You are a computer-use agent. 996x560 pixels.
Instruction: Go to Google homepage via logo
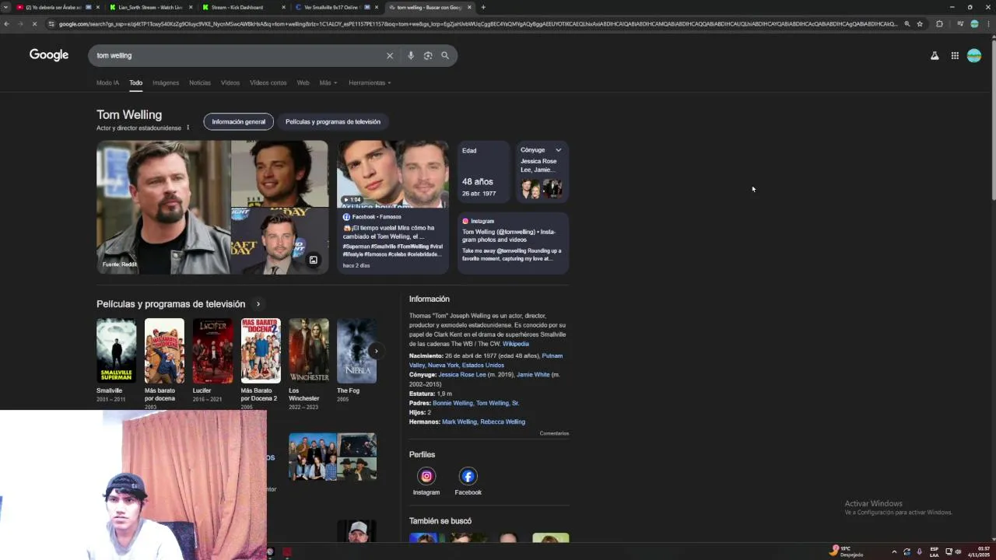coord(49,54)
